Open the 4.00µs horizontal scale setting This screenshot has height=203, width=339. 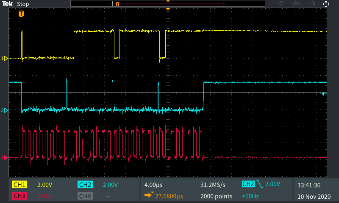tap(153, 185)
